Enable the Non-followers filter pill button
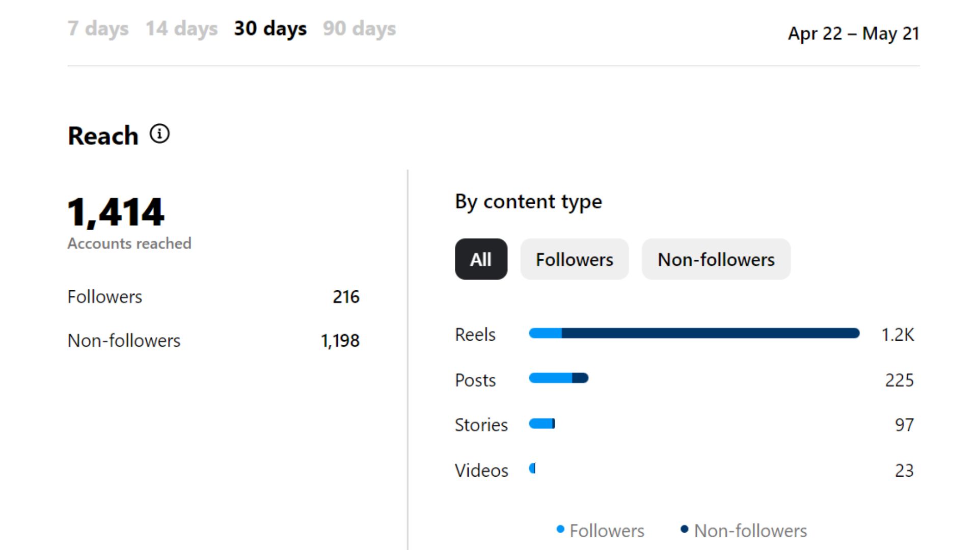The width and height of the screenshot is (978, 550). [716, 259]
